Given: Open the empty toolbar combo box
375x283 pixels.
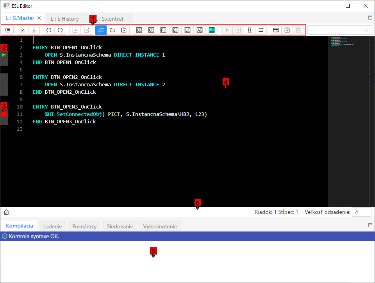Looking at the screenshot, I should [340, 30].
